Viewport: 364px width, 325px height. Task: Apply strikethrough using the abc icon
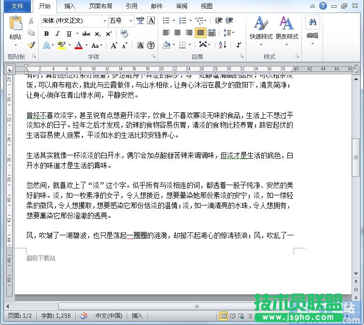pyautogui.click(x=86, y=34)
